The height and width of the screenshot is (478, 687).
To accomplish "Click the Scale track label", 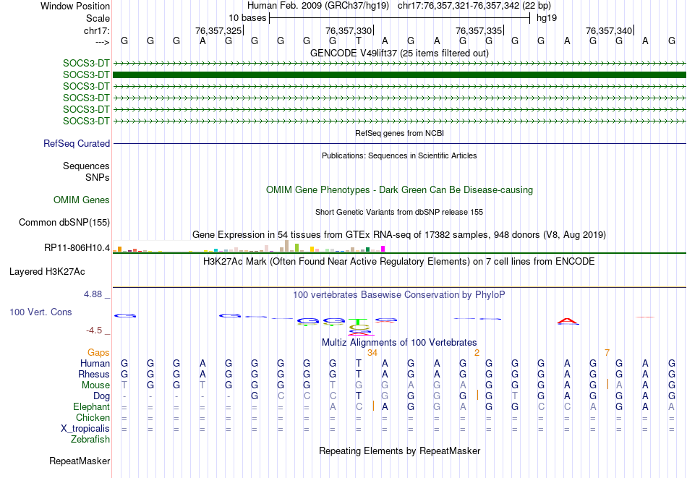I will (98, 18).
